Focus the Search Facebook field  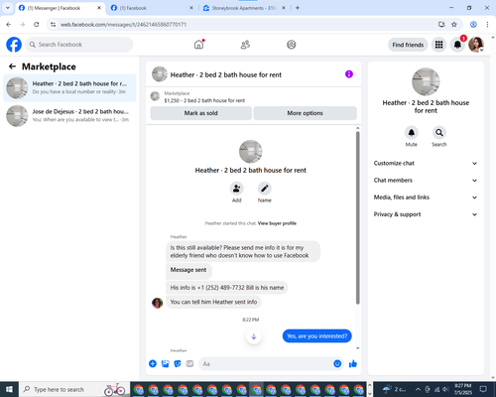pyautogui.click(x=79, y=45)
